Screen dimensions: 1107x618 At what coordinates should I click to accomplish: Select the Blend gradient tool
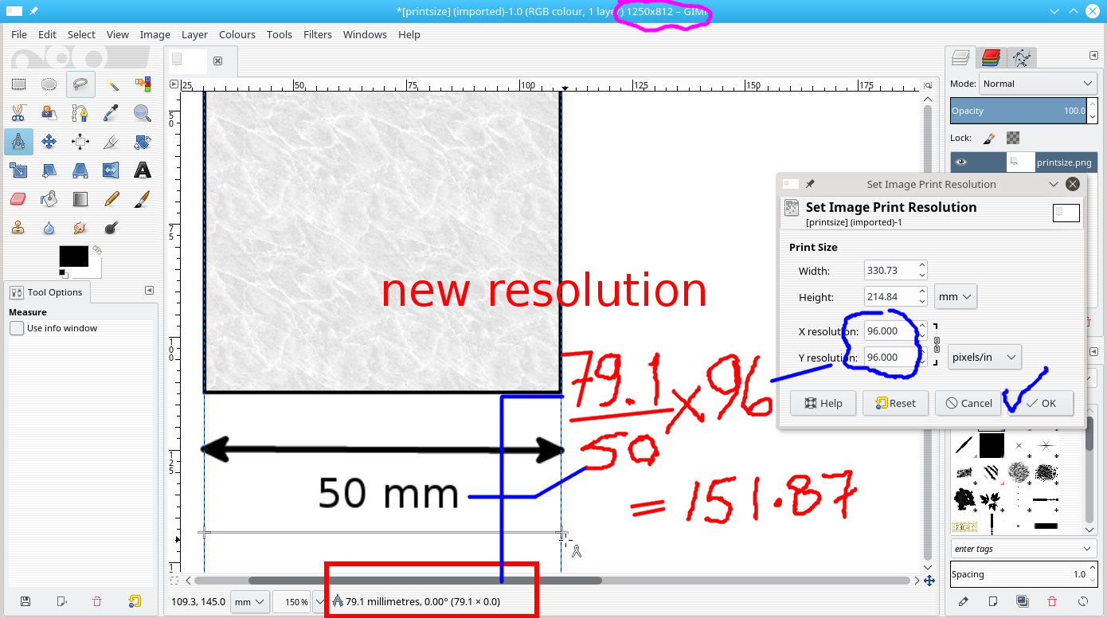[80, 199]
